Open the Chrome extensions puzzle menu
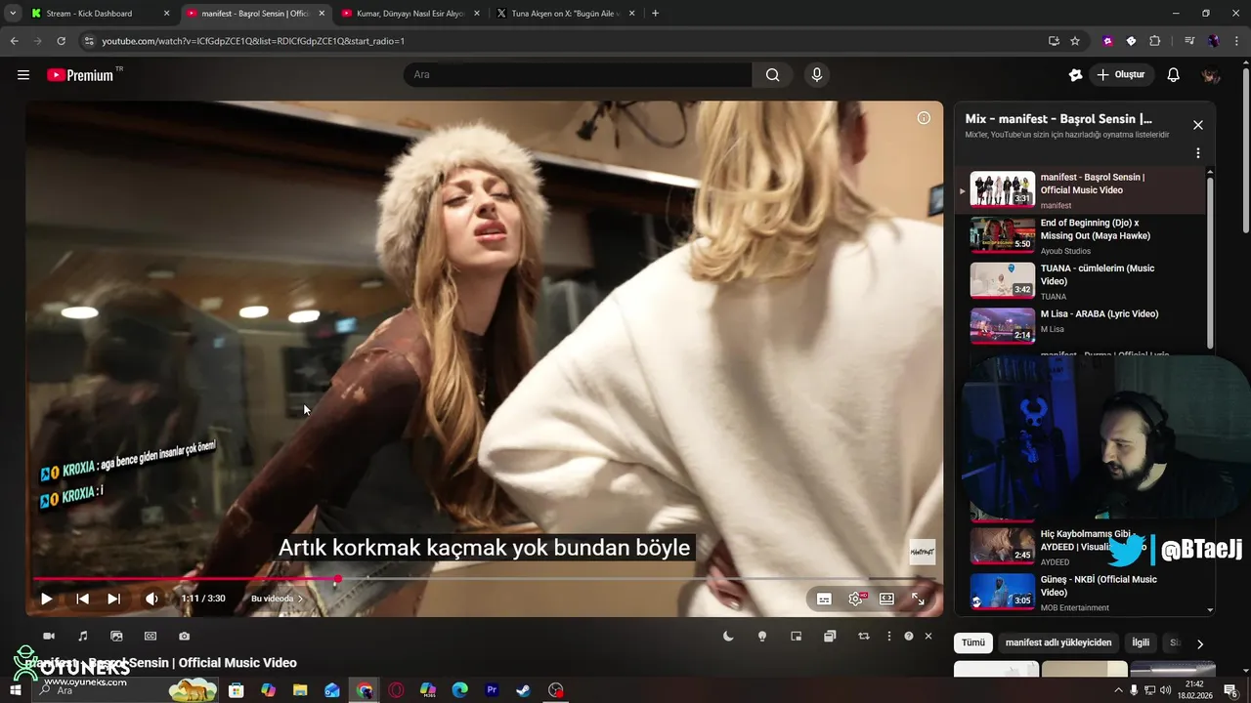Screen dimensions: 1251x703 1154,41
